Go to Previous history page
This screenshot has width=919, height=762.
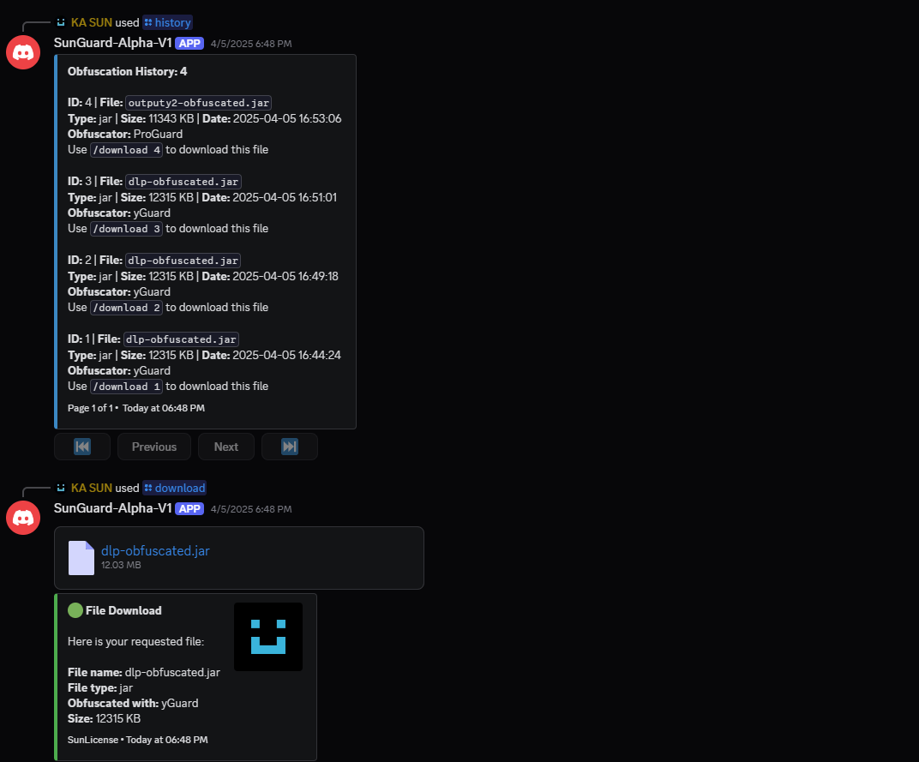[x=154, y=447]
